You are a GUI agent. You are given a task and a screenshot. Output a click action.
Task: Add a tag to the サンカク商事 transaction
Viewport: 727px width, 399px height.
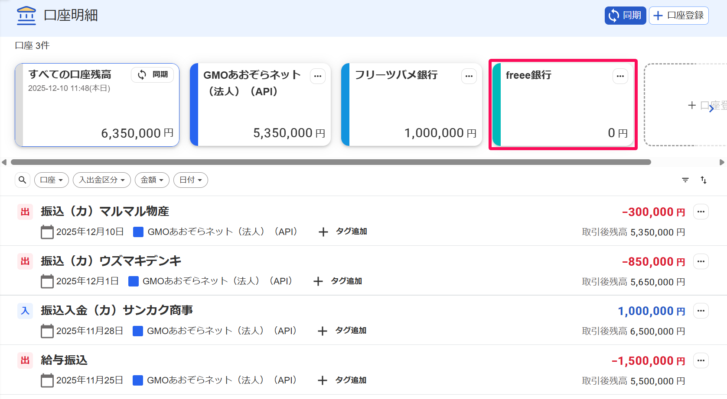pos(342,331)
